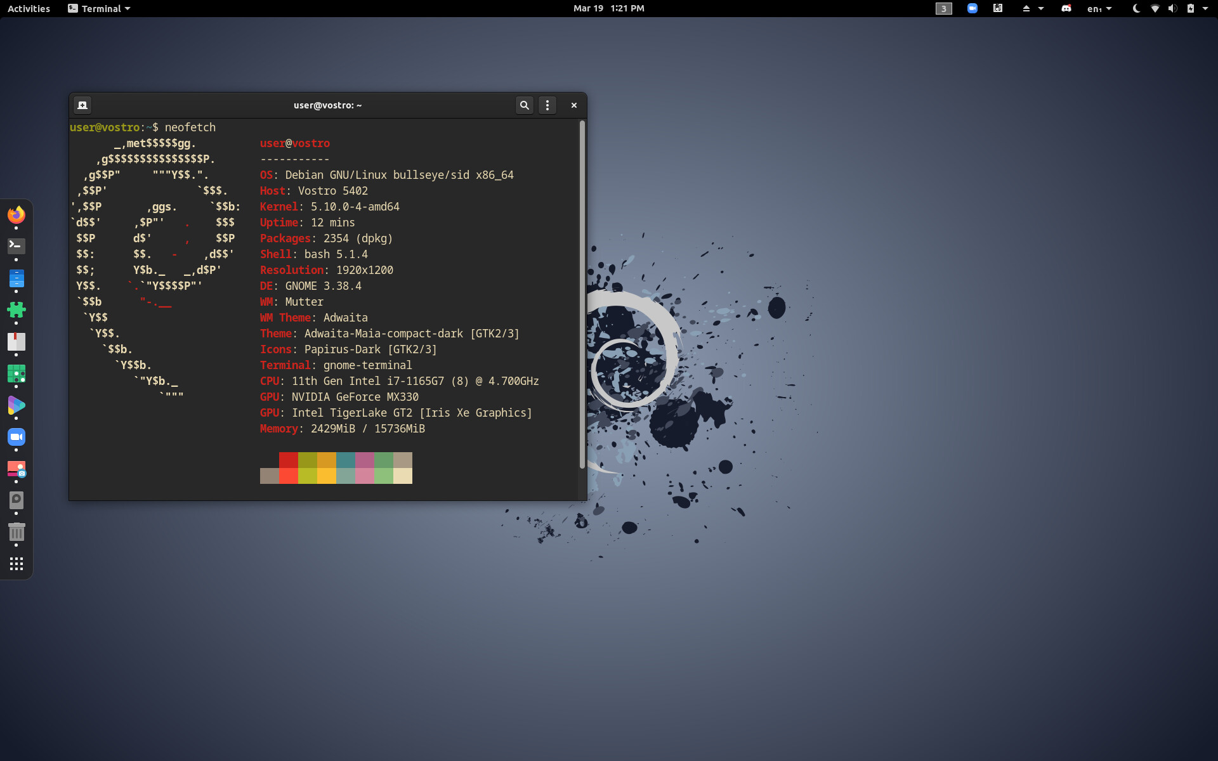The height and width of the screenshot is (761, 1218).
Task: Expand the system menu arrow at top right
Action: pos(1205,9)
